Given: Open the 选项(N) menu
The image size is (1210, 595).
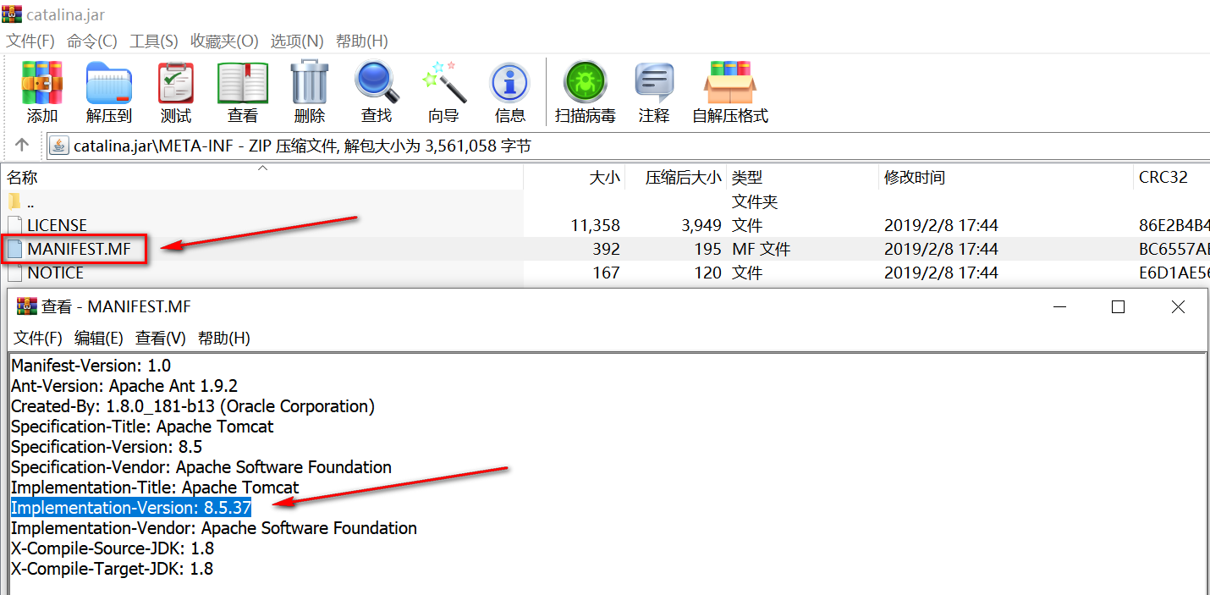Looking at the screenshot, I should (x=297, y=41).
